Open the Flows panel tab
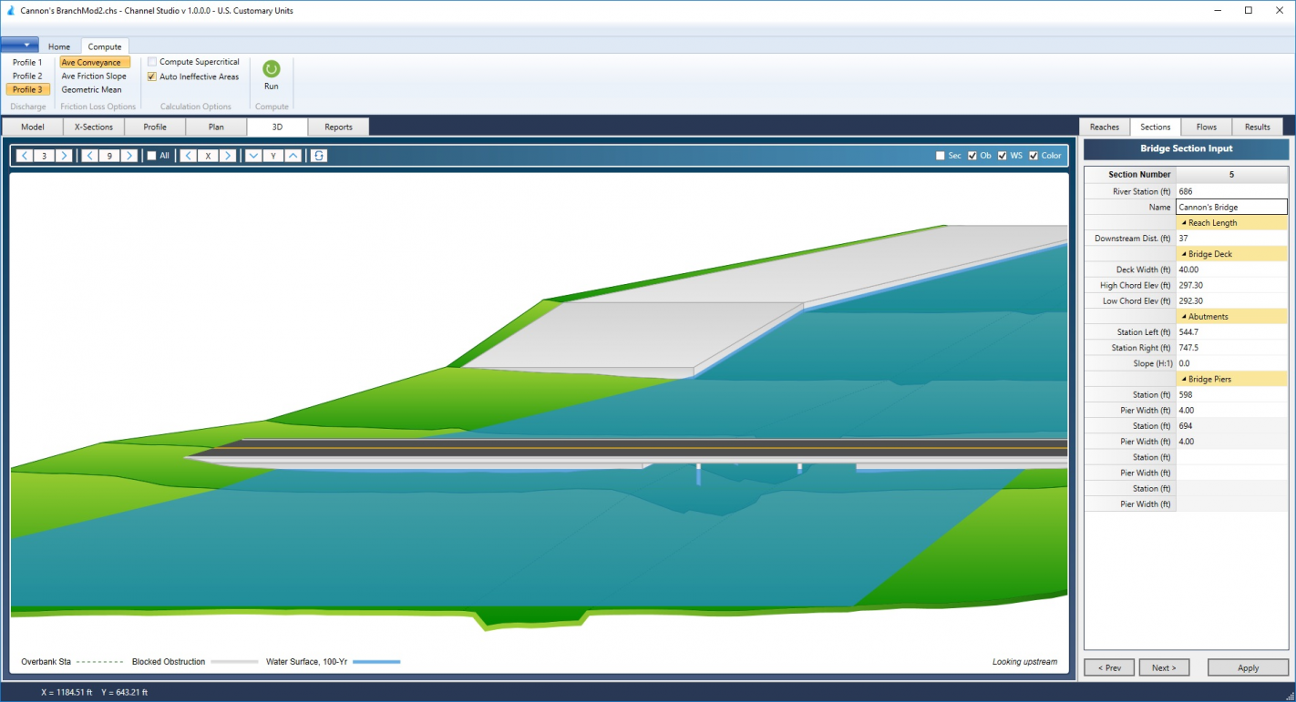 coord(1207,127)
